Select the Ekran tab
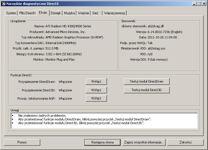The width and height of the screenshot is (208, 150). pyautogui.click(x=43, y=13)
